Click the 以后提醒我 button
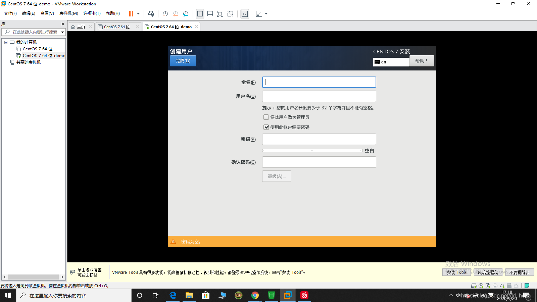 point(488,272)
